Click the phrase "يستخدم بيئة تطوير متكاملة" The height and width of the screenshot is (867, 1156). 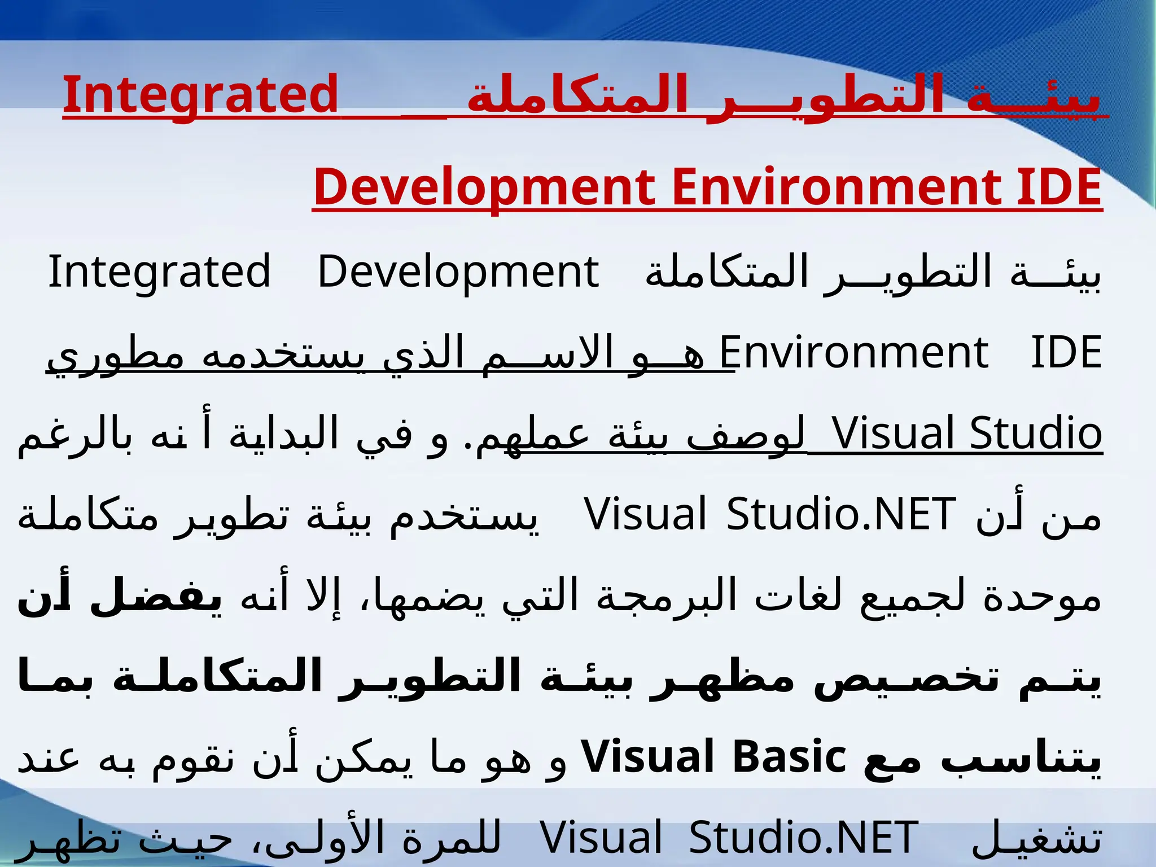pos(278,515)
